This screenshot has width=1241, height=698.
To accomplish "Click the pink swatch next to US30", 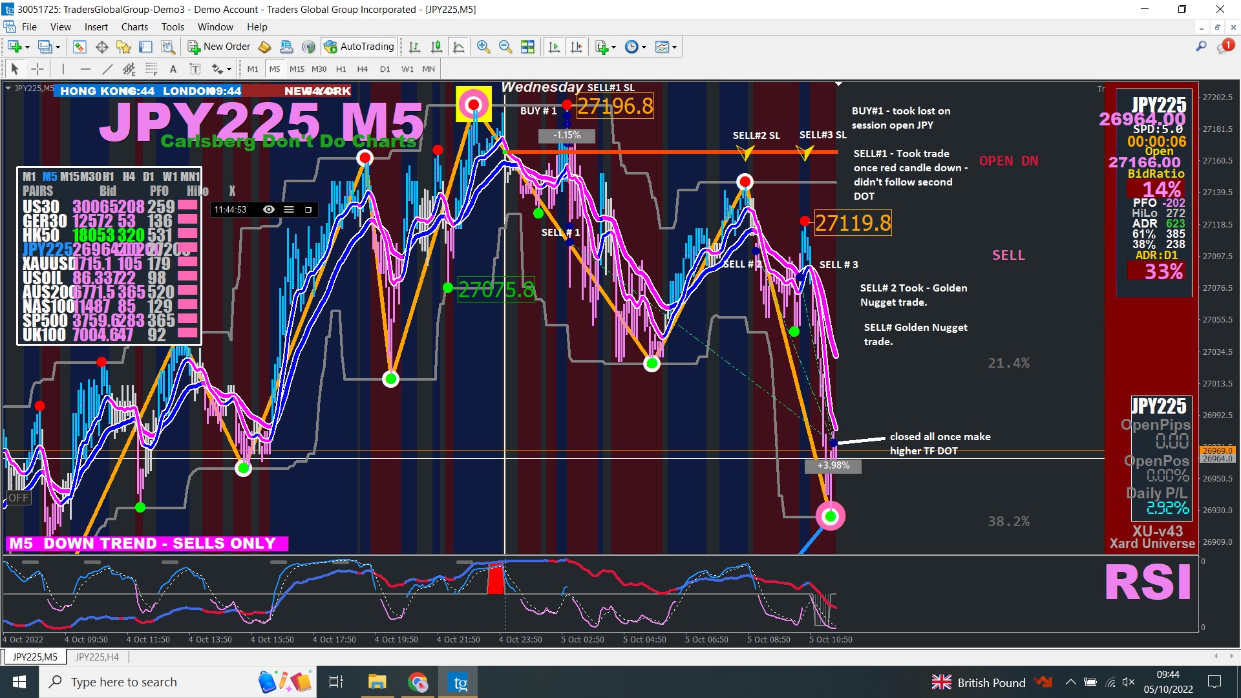I will point(187,206).
